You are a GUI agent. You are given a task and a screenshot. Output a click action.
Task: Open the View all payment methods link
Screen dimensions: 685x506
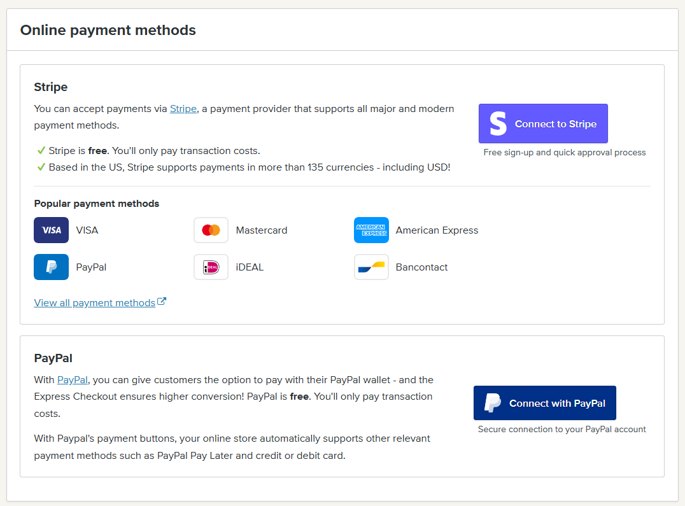[x=94, y=303]
